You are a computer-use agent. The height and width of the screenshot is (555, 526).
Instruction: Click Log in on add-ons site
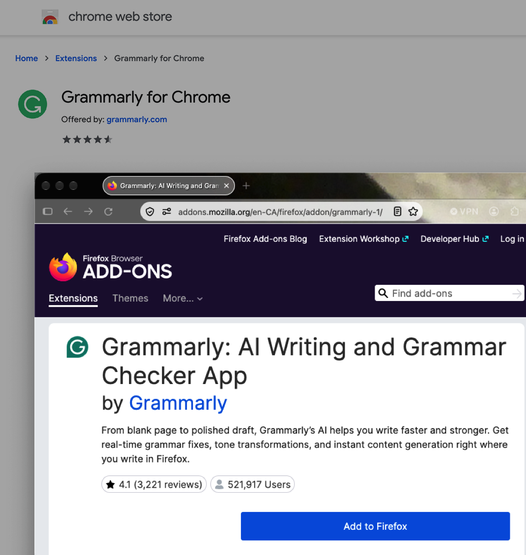tap(512, 239)
